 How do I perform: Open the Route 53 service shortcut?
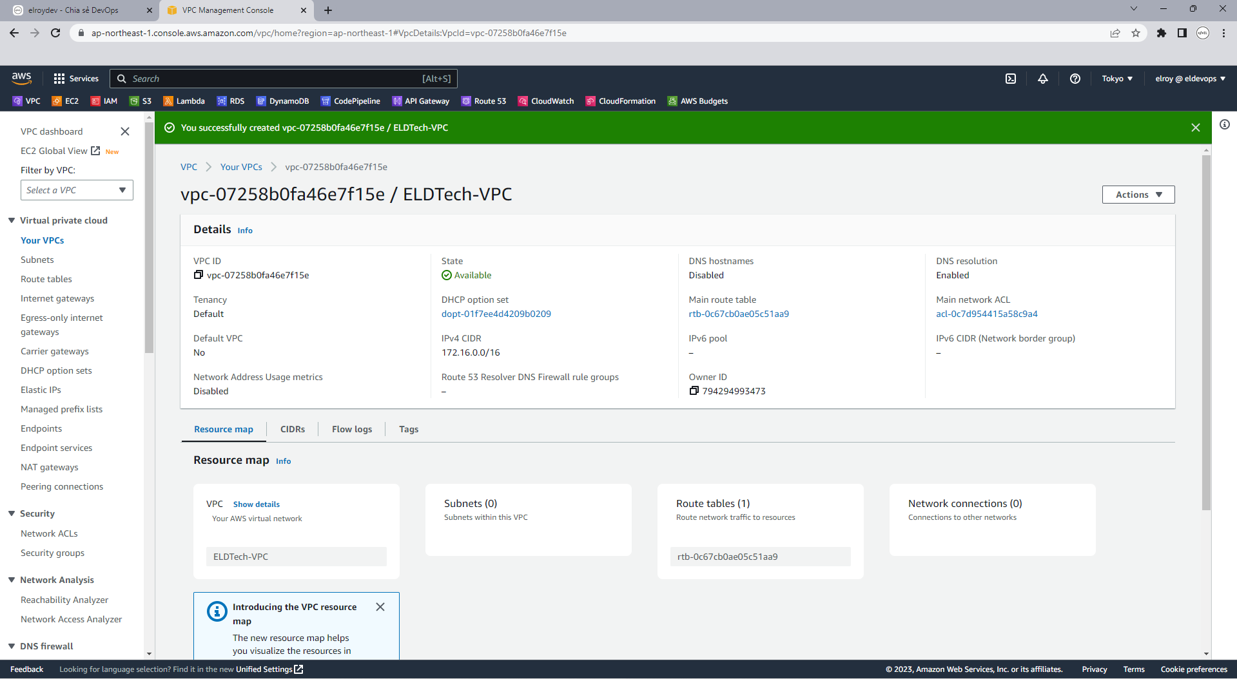[483, 101]
